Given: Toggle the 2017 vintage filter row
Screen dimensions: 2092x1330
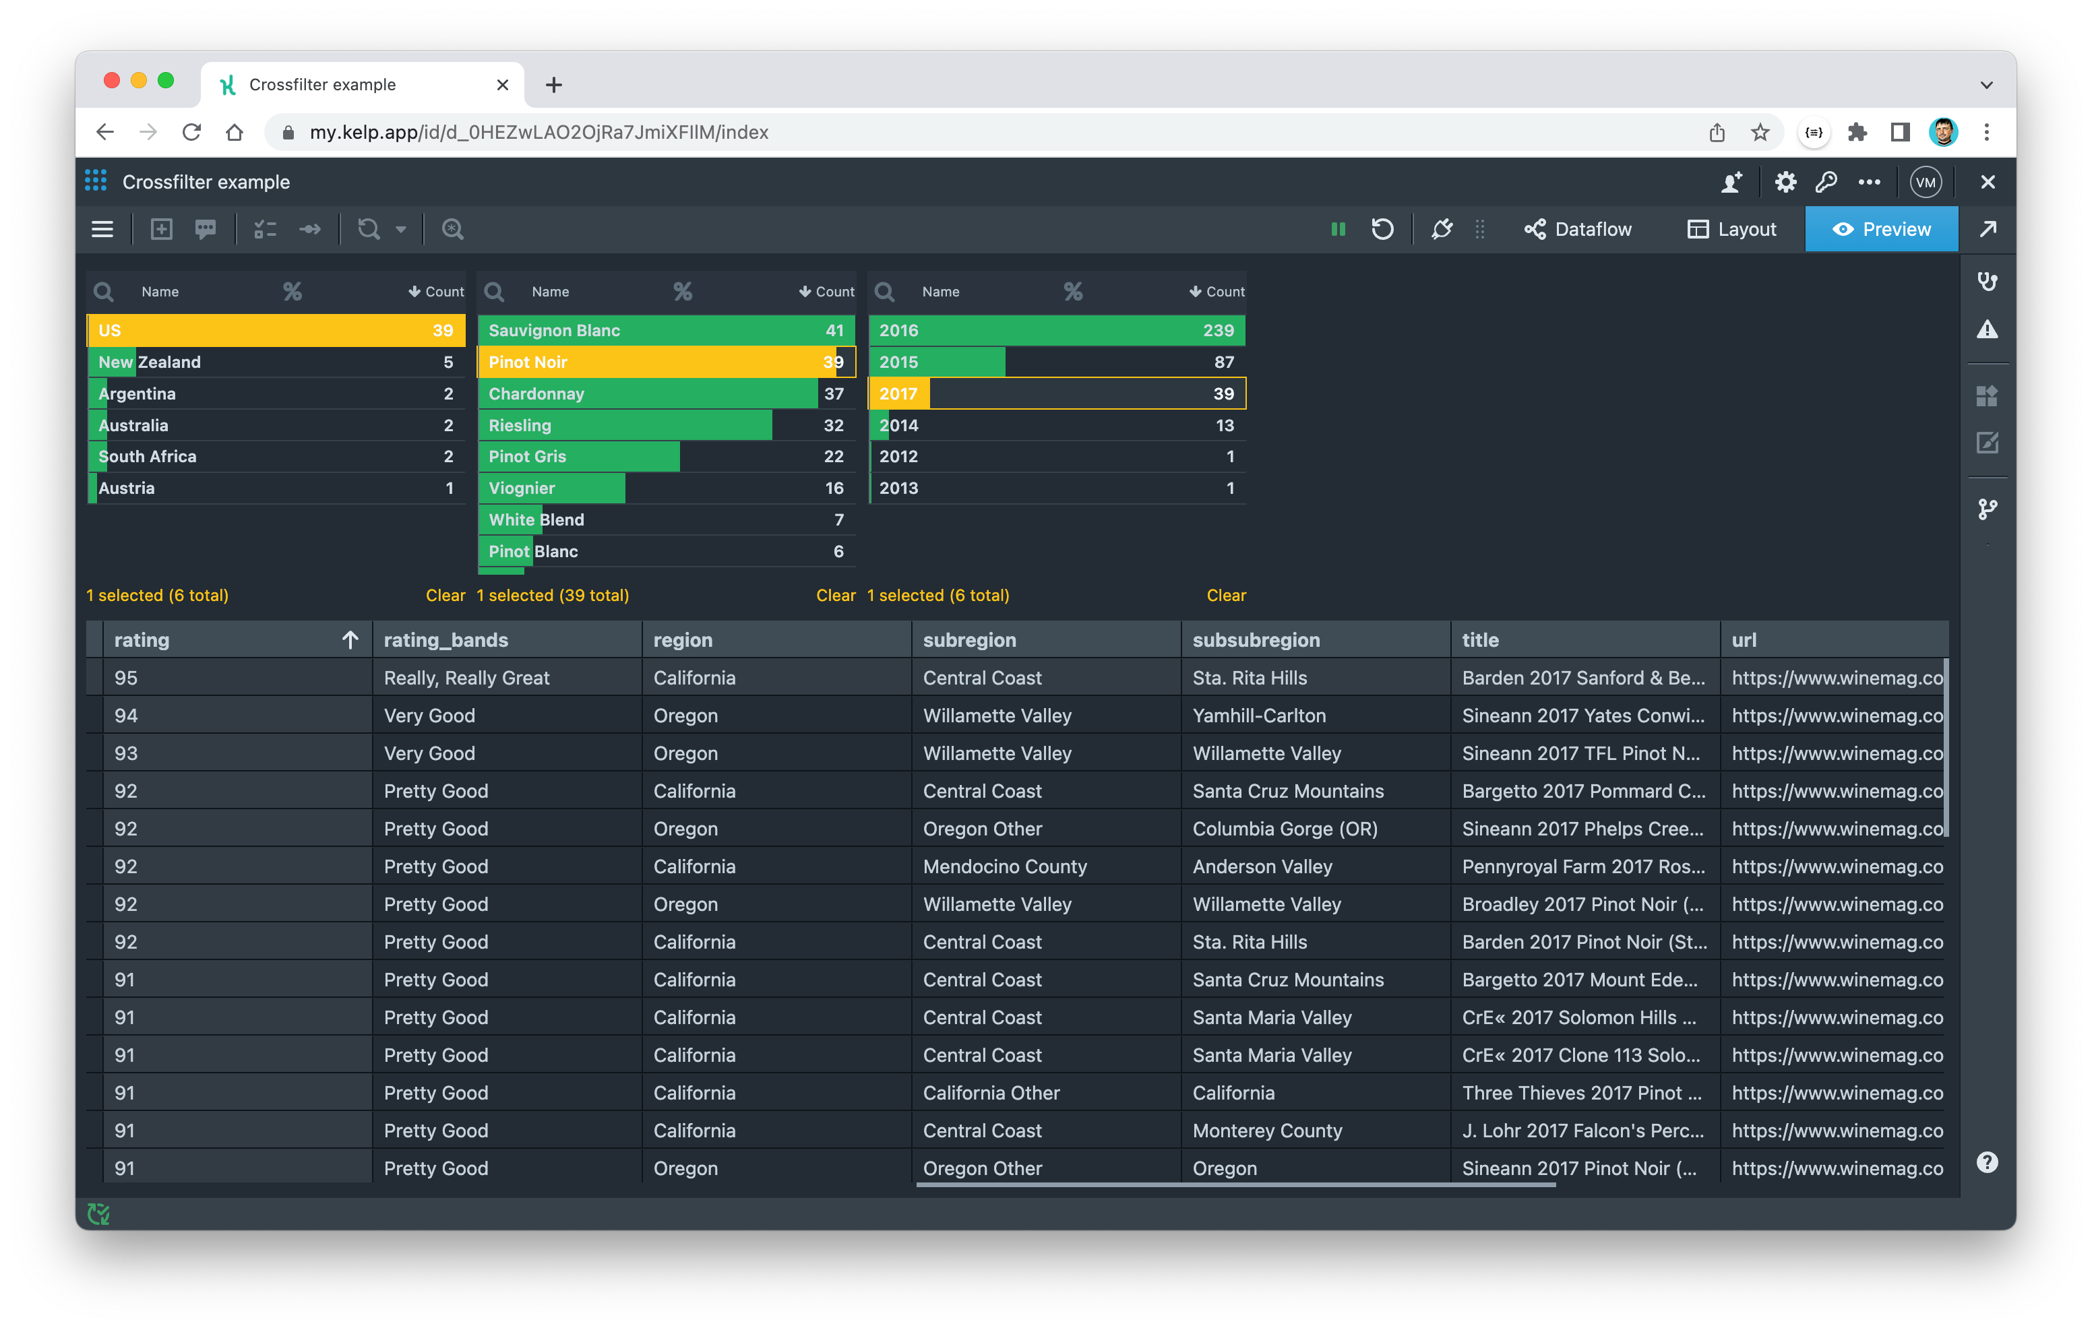Looking at the screenshot, I should pos(1056,393).
